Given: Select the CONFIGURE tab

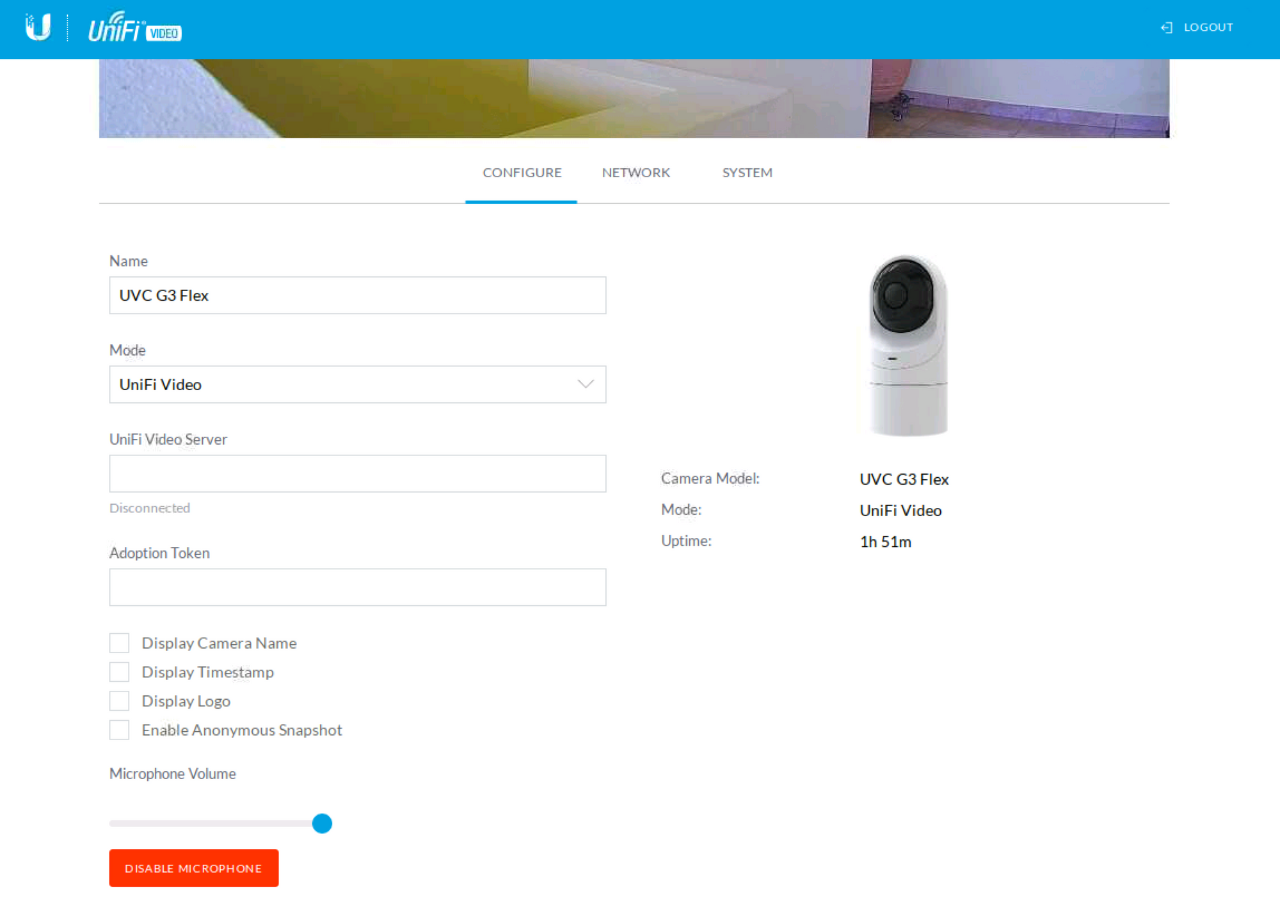Looking at the screenshot, I should tap(522, 173).
